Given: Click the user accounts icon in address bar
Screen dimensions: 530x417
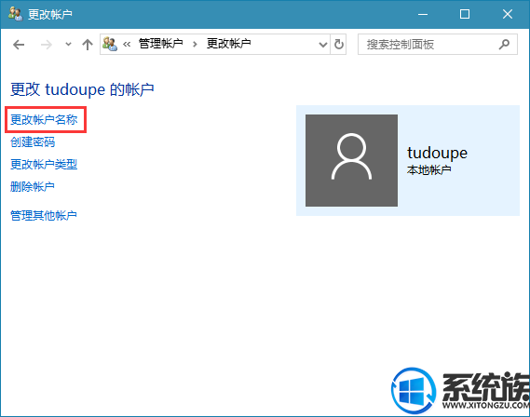Looking at the screenshot, I should pyautogui.click(x=110, y=45).
